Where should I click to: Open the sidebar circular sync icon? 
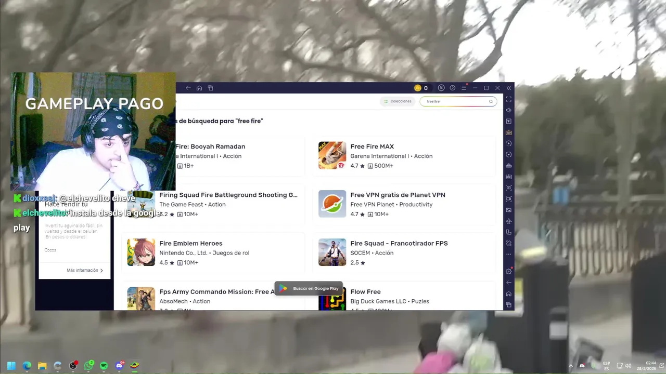point(509,154)
